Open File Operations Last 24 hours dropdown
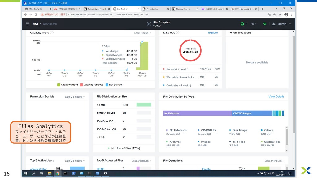 [274, 161]
